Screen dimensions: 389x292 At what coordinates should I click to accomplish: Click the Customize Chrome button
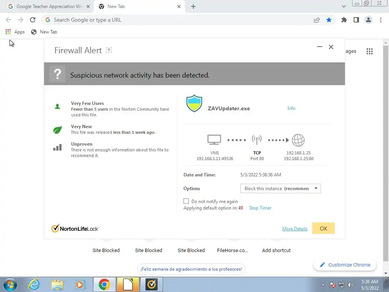(x=345, y=265)
